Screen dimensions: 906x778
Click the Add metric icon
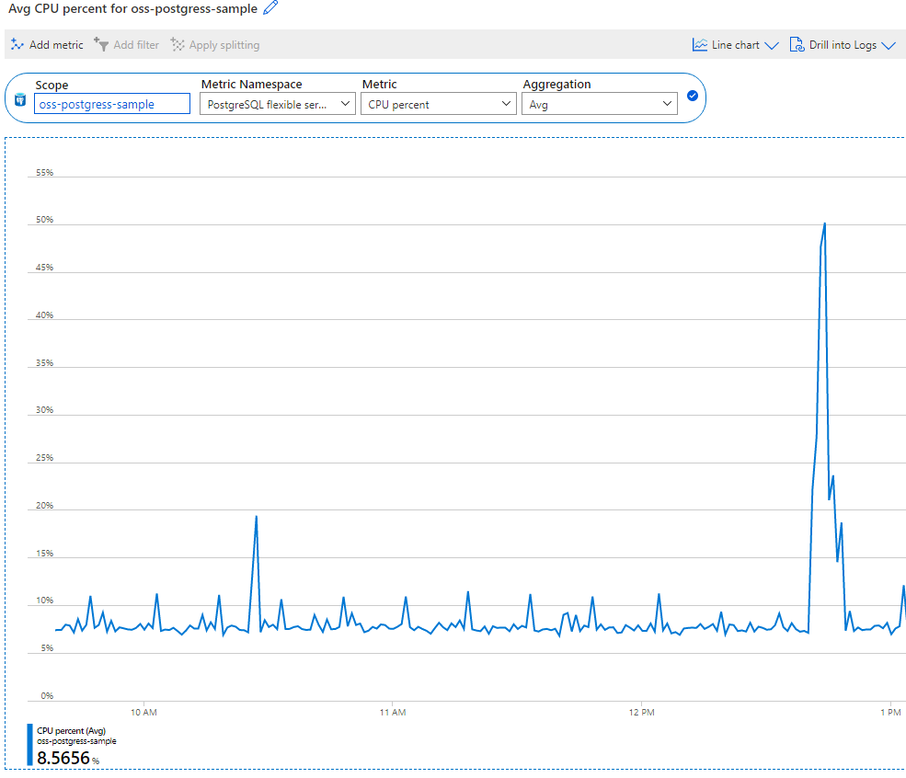(17, 44)
